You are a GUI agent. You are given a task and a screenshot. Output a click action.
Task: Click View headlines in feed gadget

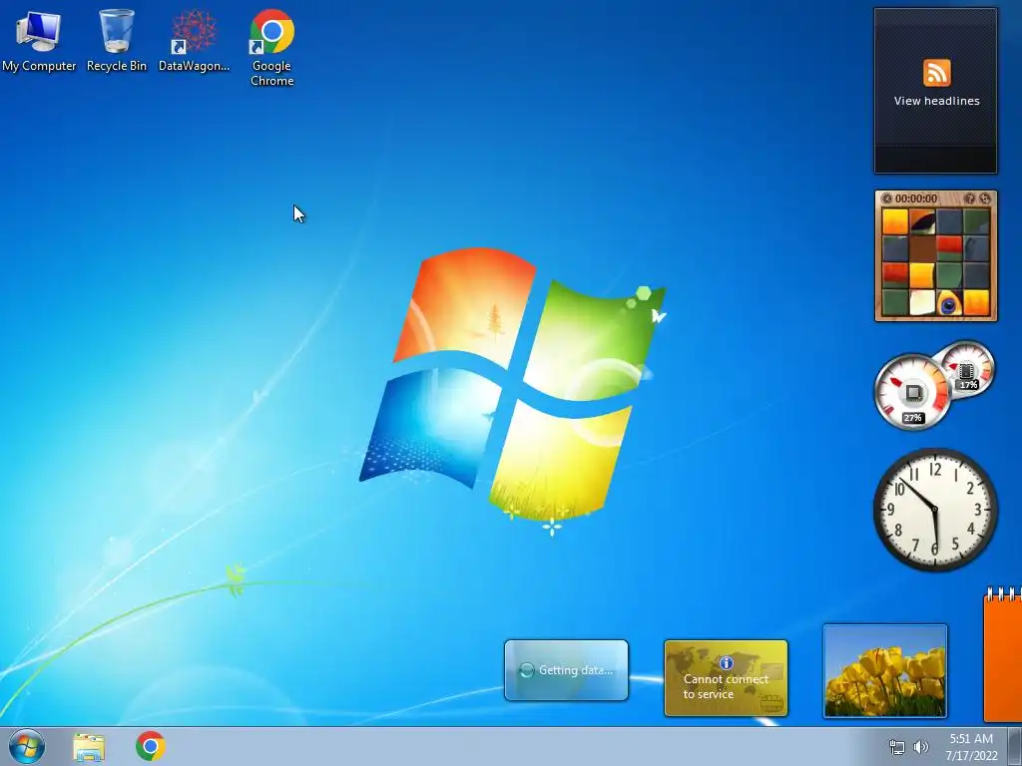pyautogui.click(x=936, y=101)
